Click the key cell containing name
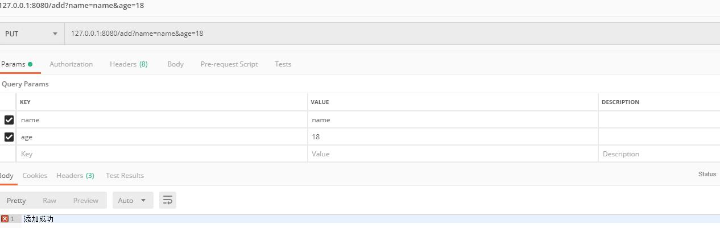Image resolution: width=720 pixels, height=228 pixels. tap(162, 120)
